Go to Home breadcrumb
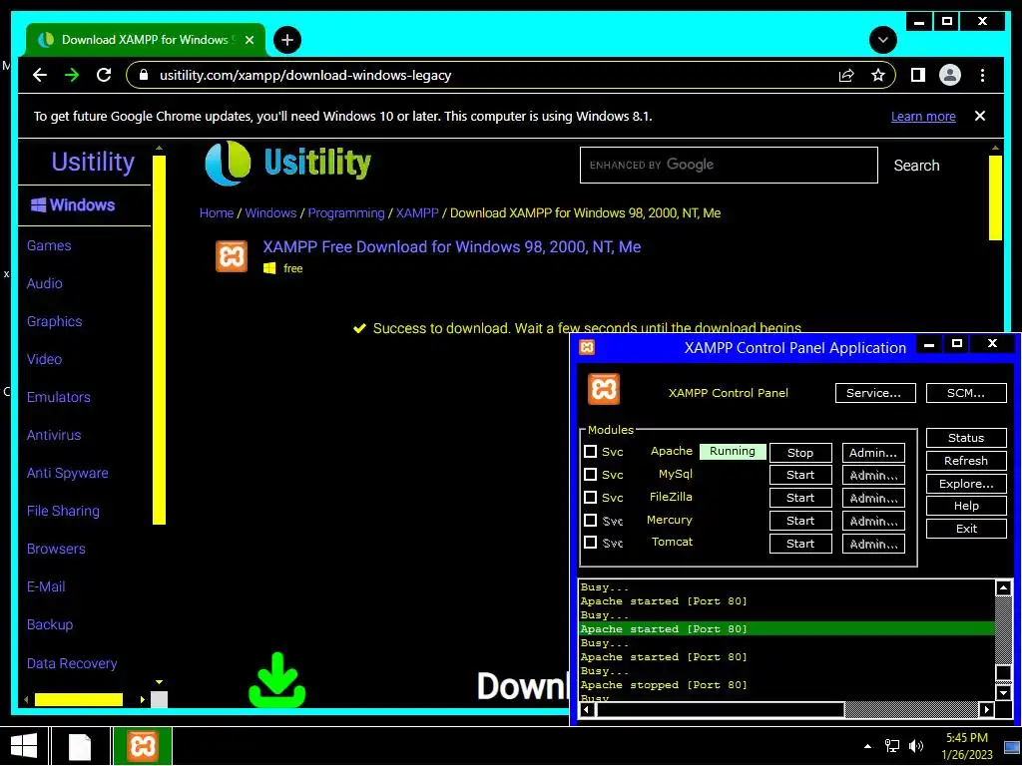 point(217,213)
